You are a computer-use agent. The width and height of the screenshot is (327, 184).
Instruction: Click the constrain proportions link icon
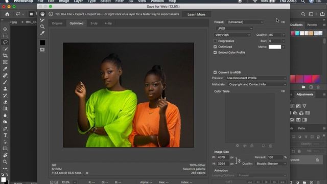[239, 160]
